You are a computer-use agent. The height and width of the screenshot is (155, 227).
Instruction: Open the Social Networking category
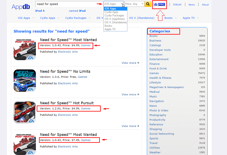[x=162, y=134]
